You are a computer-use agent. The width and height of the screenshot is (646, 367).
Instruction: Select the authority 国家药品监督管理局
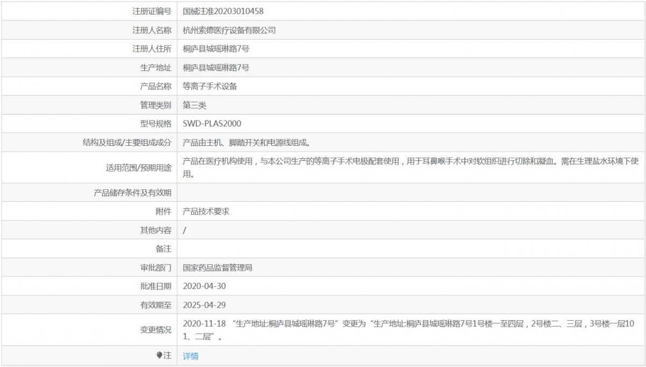[x=217, y=267]
